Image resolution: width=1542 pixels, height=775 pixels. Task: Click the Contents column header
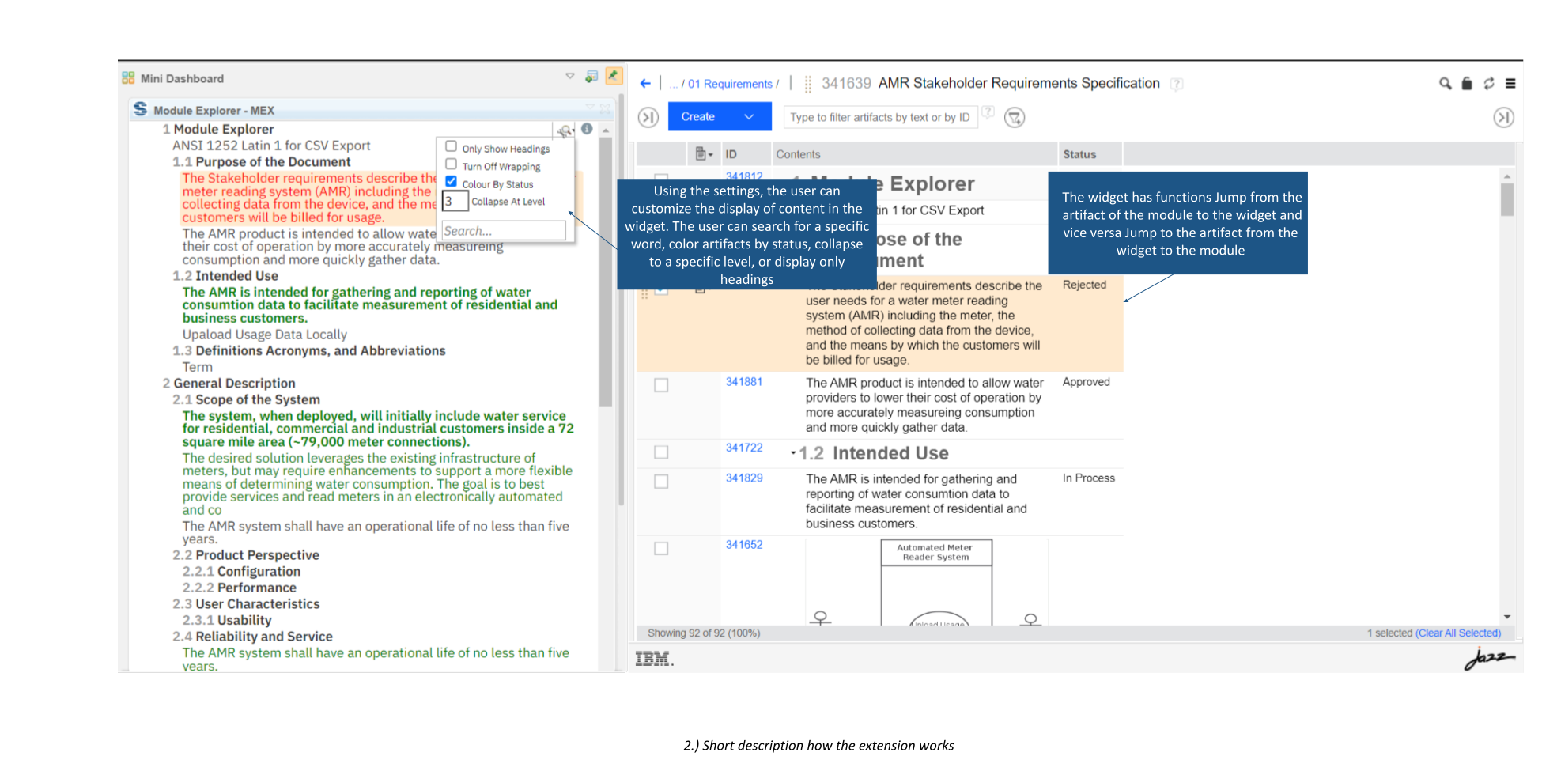point(798,154)
